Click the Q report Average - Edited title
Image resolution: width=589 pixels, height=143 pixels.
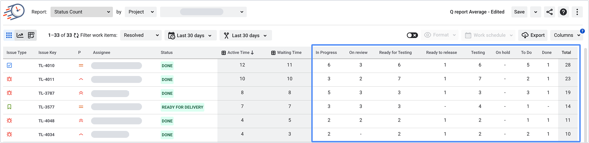pos(477,12)
